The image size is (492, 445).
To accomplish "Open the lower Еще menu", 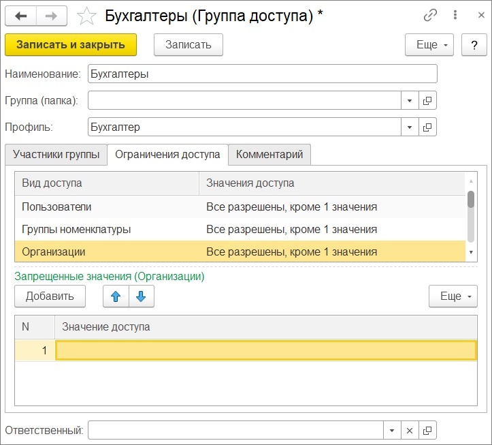I will 453,296.
